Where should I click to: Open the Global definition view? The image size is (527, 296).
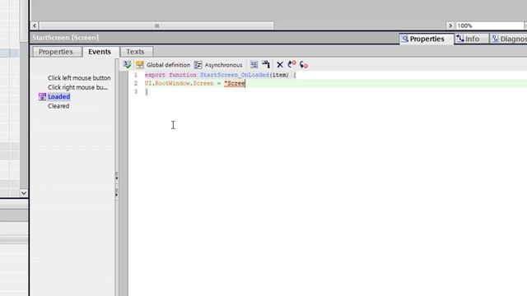pyautogui.click(x=168, y=65)
